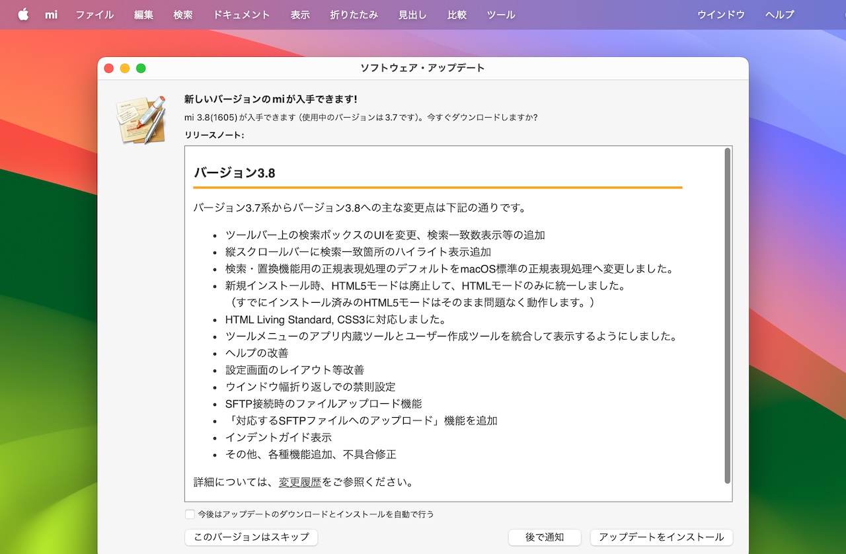Click アップデートをインストール button
846x554 pixels.
[x=662, y=537]
